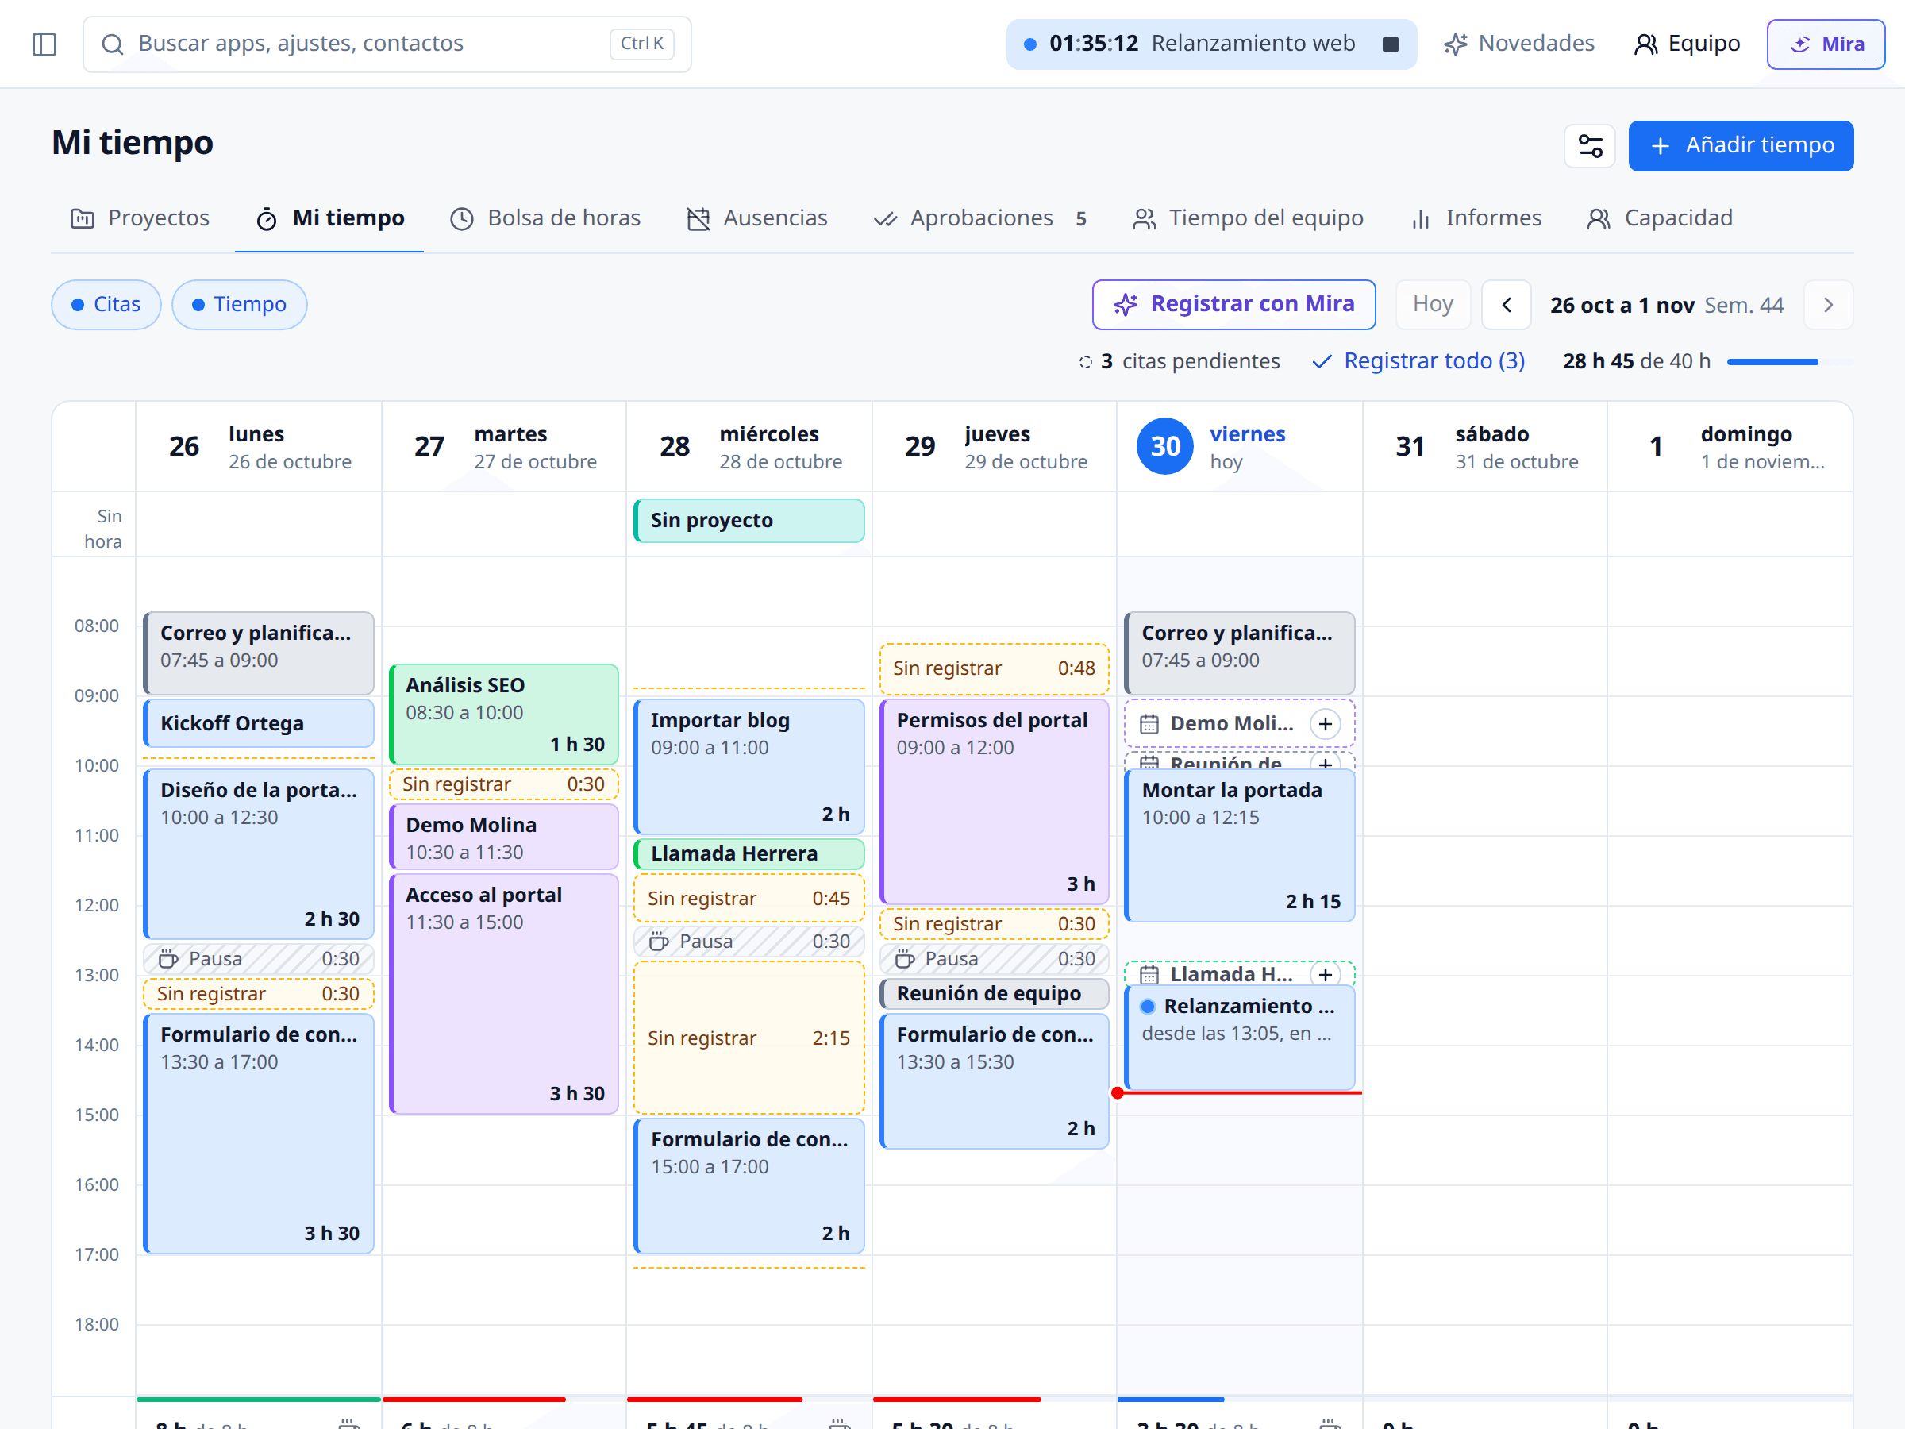Click the search magnifier icon
This screenshot has height=1429, width=1905.
point(113,44)
